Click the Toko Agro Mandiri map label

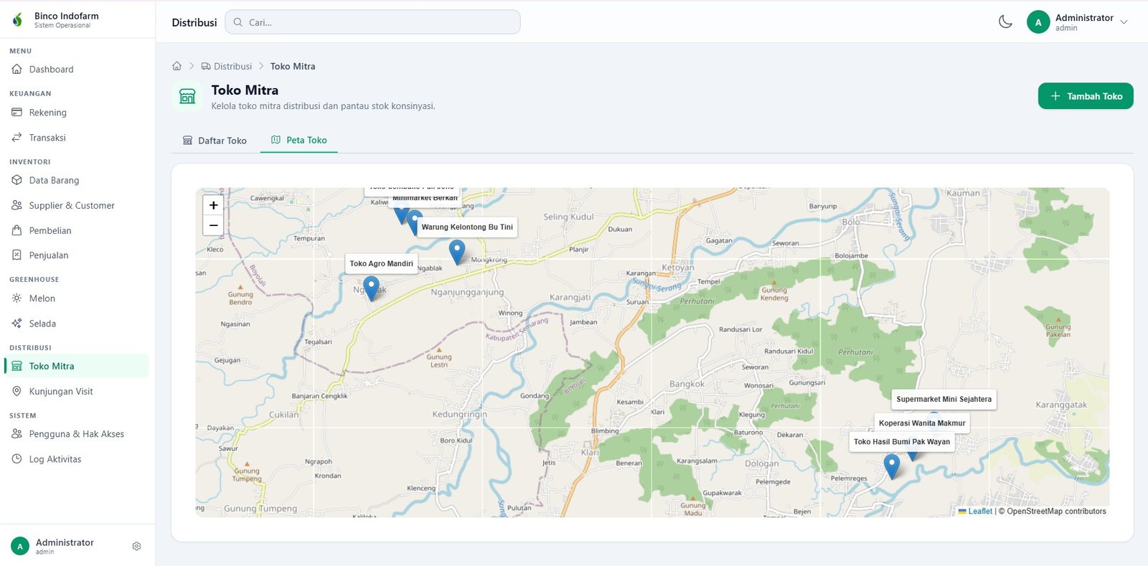pos(381,264)
